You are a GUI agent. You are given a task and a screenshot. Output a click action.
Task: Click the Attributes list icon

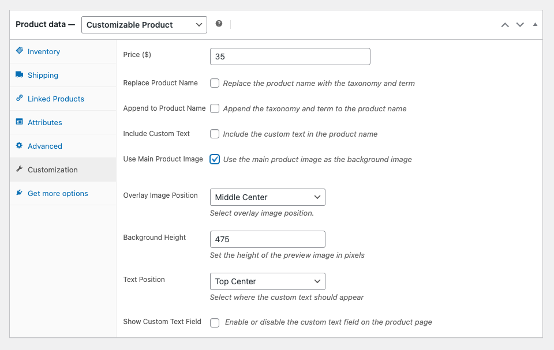point(20,122)
